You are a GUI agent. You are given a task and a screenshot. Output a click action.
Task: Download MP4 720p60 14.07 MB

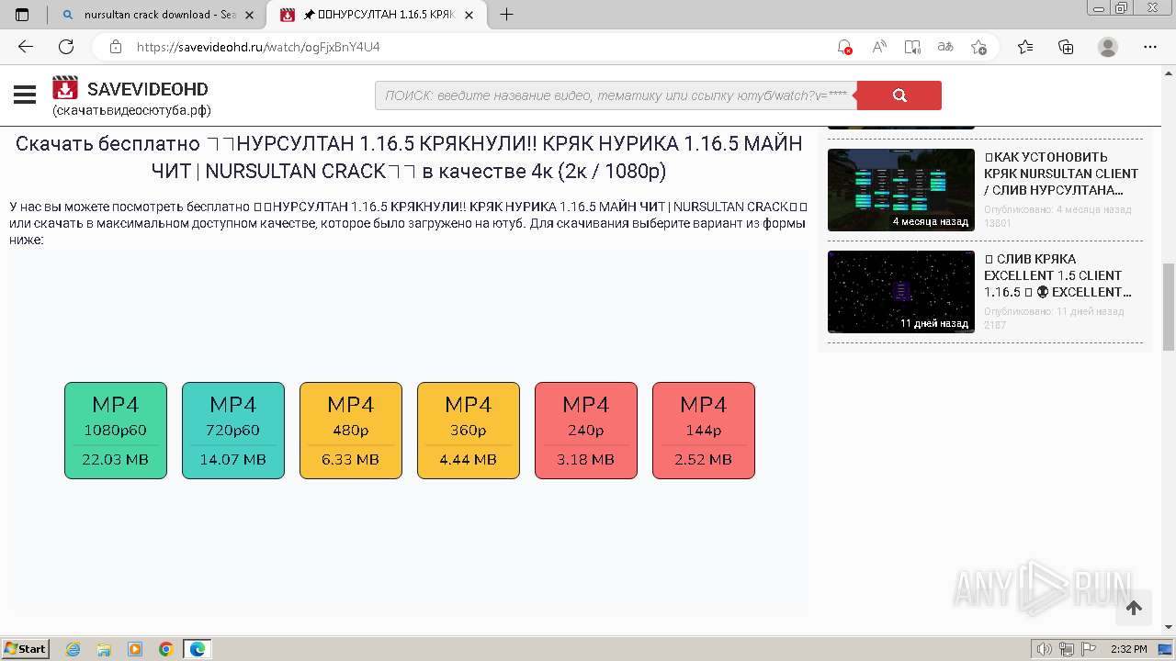pyautogui.click(x=233, y=431)
